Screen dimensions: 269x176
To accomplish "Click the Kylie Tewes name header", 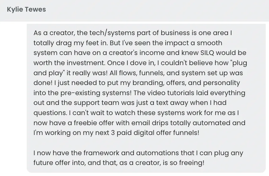I will pos(26,9).
